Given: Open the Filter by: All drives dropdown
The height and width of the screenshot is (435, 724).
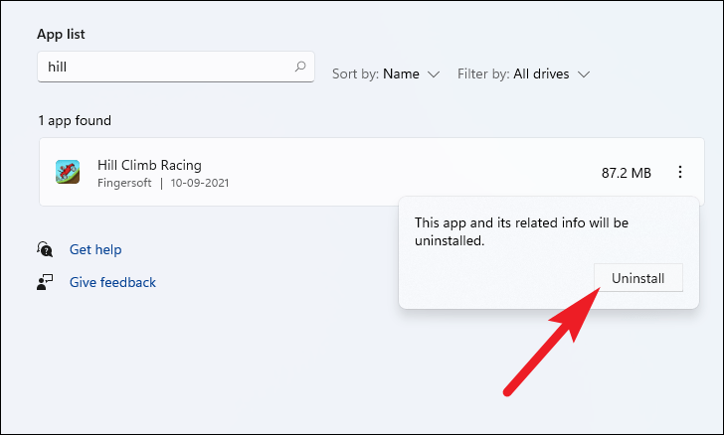Looking at the screenshot, I should [x=523, y=73].
